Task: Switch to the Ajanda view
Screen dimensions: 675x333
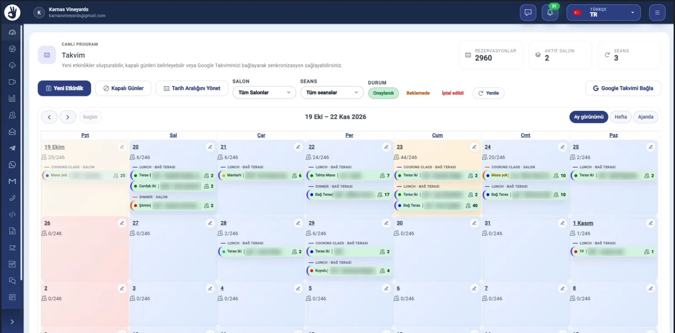Action: click(645, 117)
